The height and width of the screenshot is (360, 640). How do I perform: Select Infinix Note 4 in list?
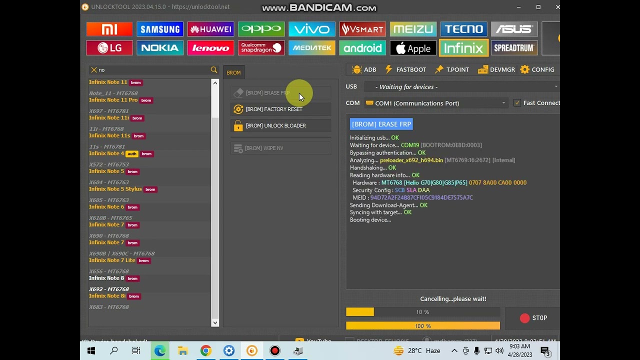click(106, 153)
